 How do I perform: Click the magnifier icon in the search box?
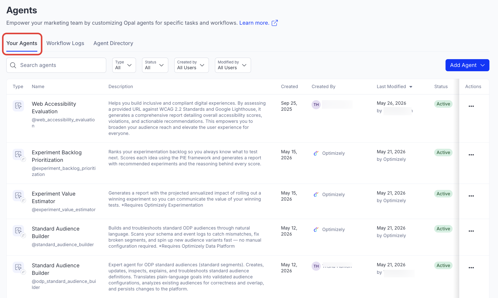13,65
